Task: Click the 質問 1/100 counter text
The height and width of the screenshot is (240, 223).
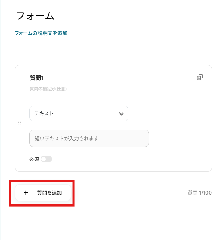Action: (199, 193)
